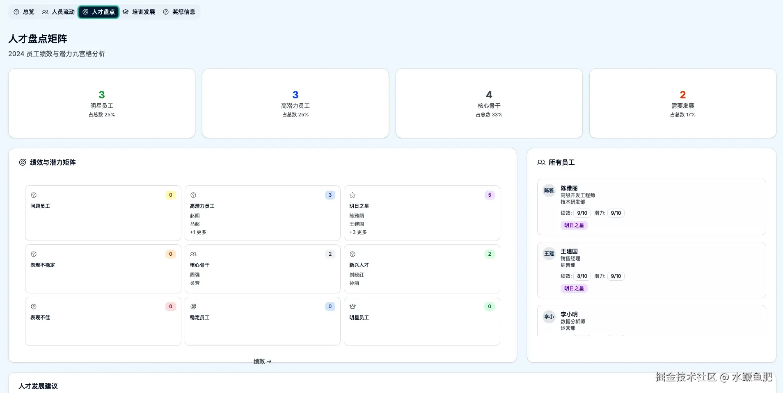This screenshot has width=783, height=393.
Task: Click the question icon on 问题员工 cell
Action: (34, 195)
